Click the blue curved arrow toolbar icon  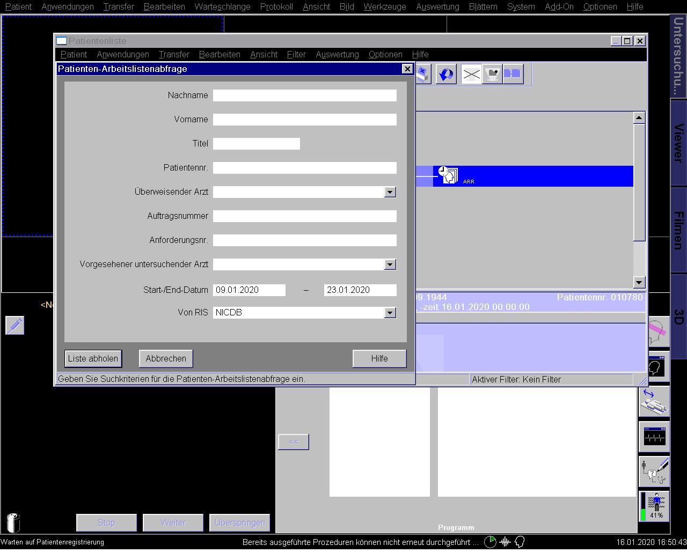click(x=445, y=74)
